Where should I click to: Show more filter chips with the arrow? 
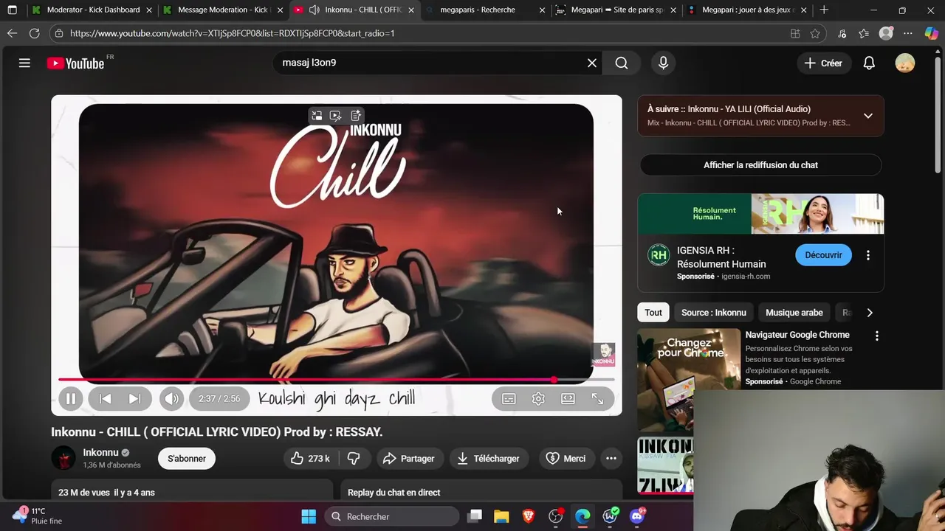870,313
